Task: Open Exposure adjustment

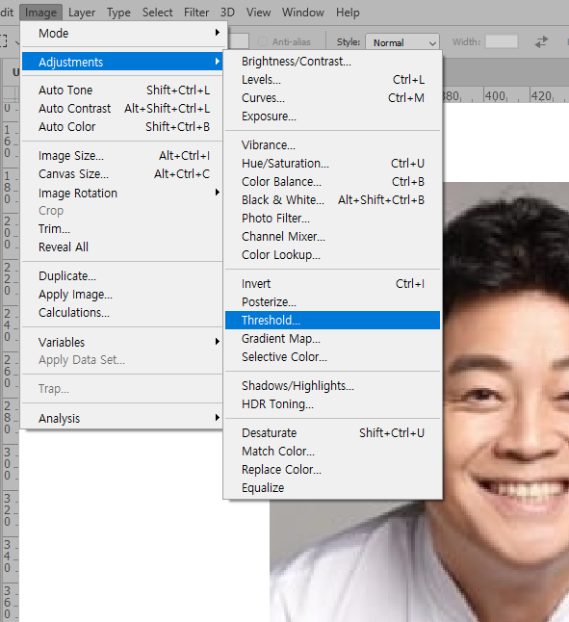Action: click(333, 117)
